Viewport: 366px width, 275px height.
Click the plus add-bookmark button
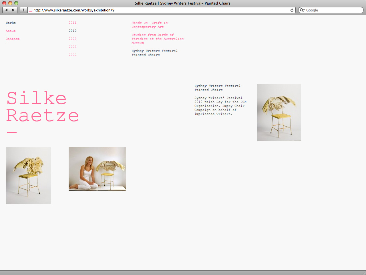(x=24, y=10)
